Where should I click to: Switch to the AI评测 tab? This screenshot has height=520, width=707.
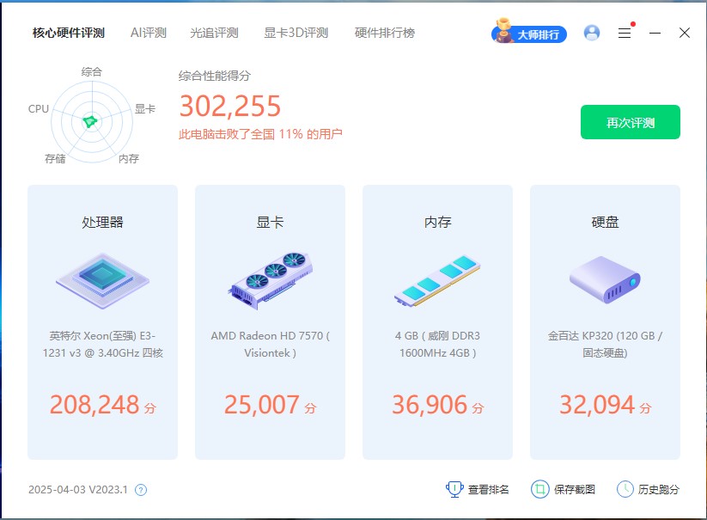pyautogui.click(x=149, y=33)
